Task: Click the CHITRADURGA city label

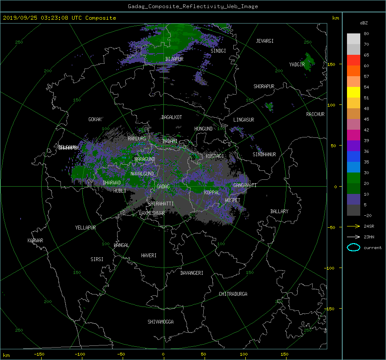Action: [233, 294]
